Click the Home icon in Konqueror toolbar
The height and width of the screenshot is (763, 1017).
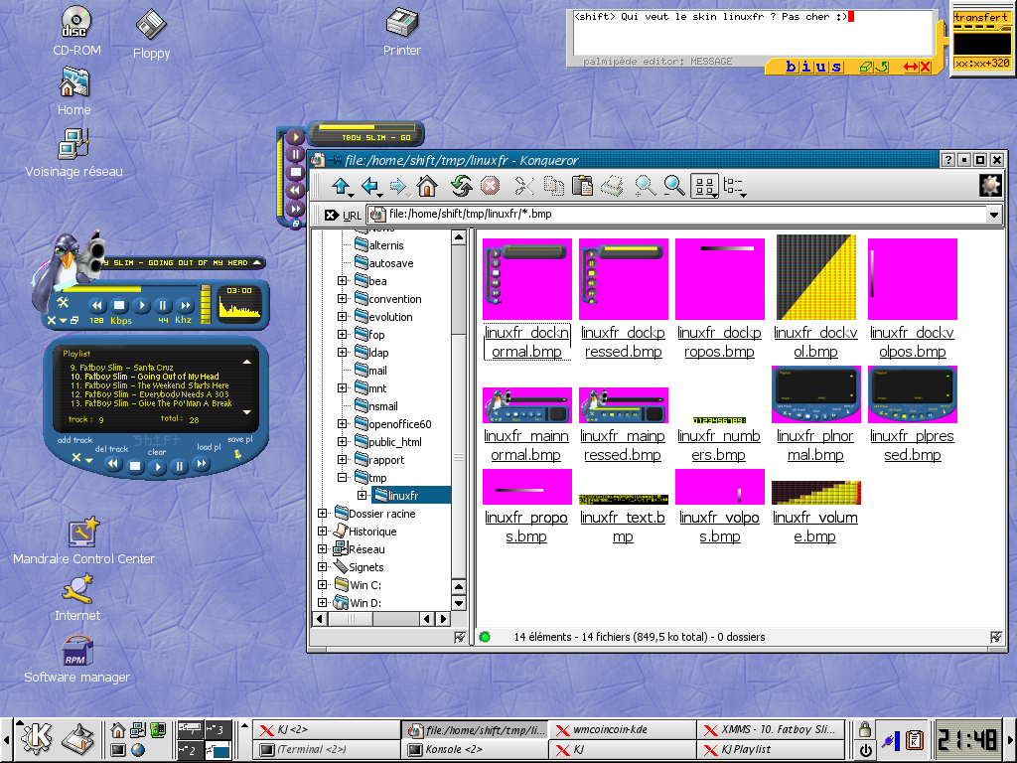427,186
